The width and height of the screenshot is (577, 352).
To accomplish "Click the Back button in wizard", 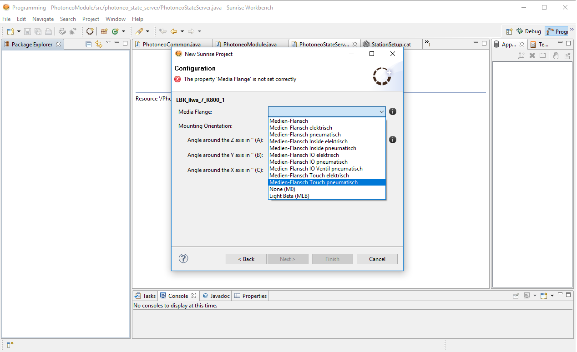I will (246, 259).
